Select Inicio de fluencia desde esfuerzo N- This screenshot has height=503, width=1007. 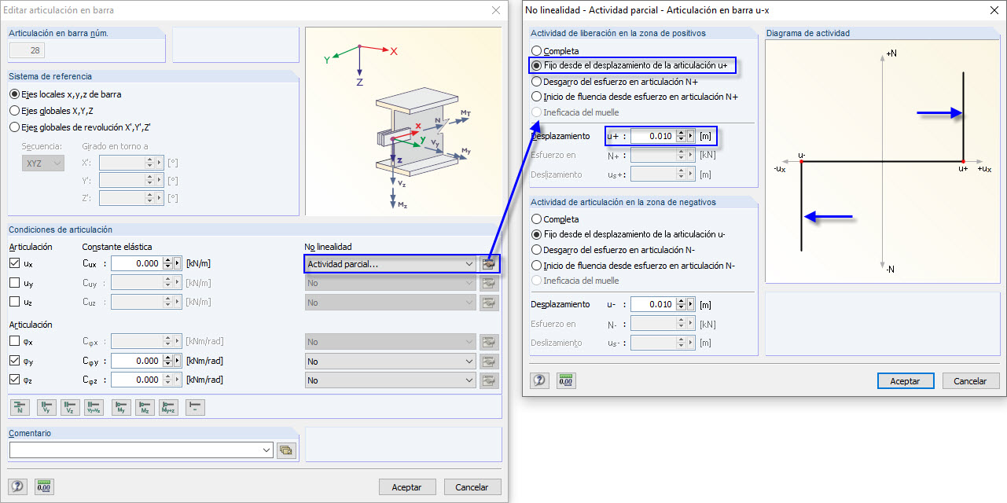[x=634, y=265]
